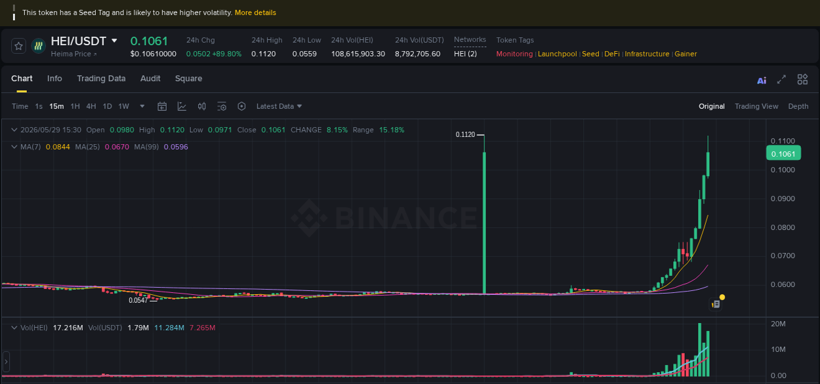Open the layout grid widgets icon
820x384 pixels.
coord(802,79)
